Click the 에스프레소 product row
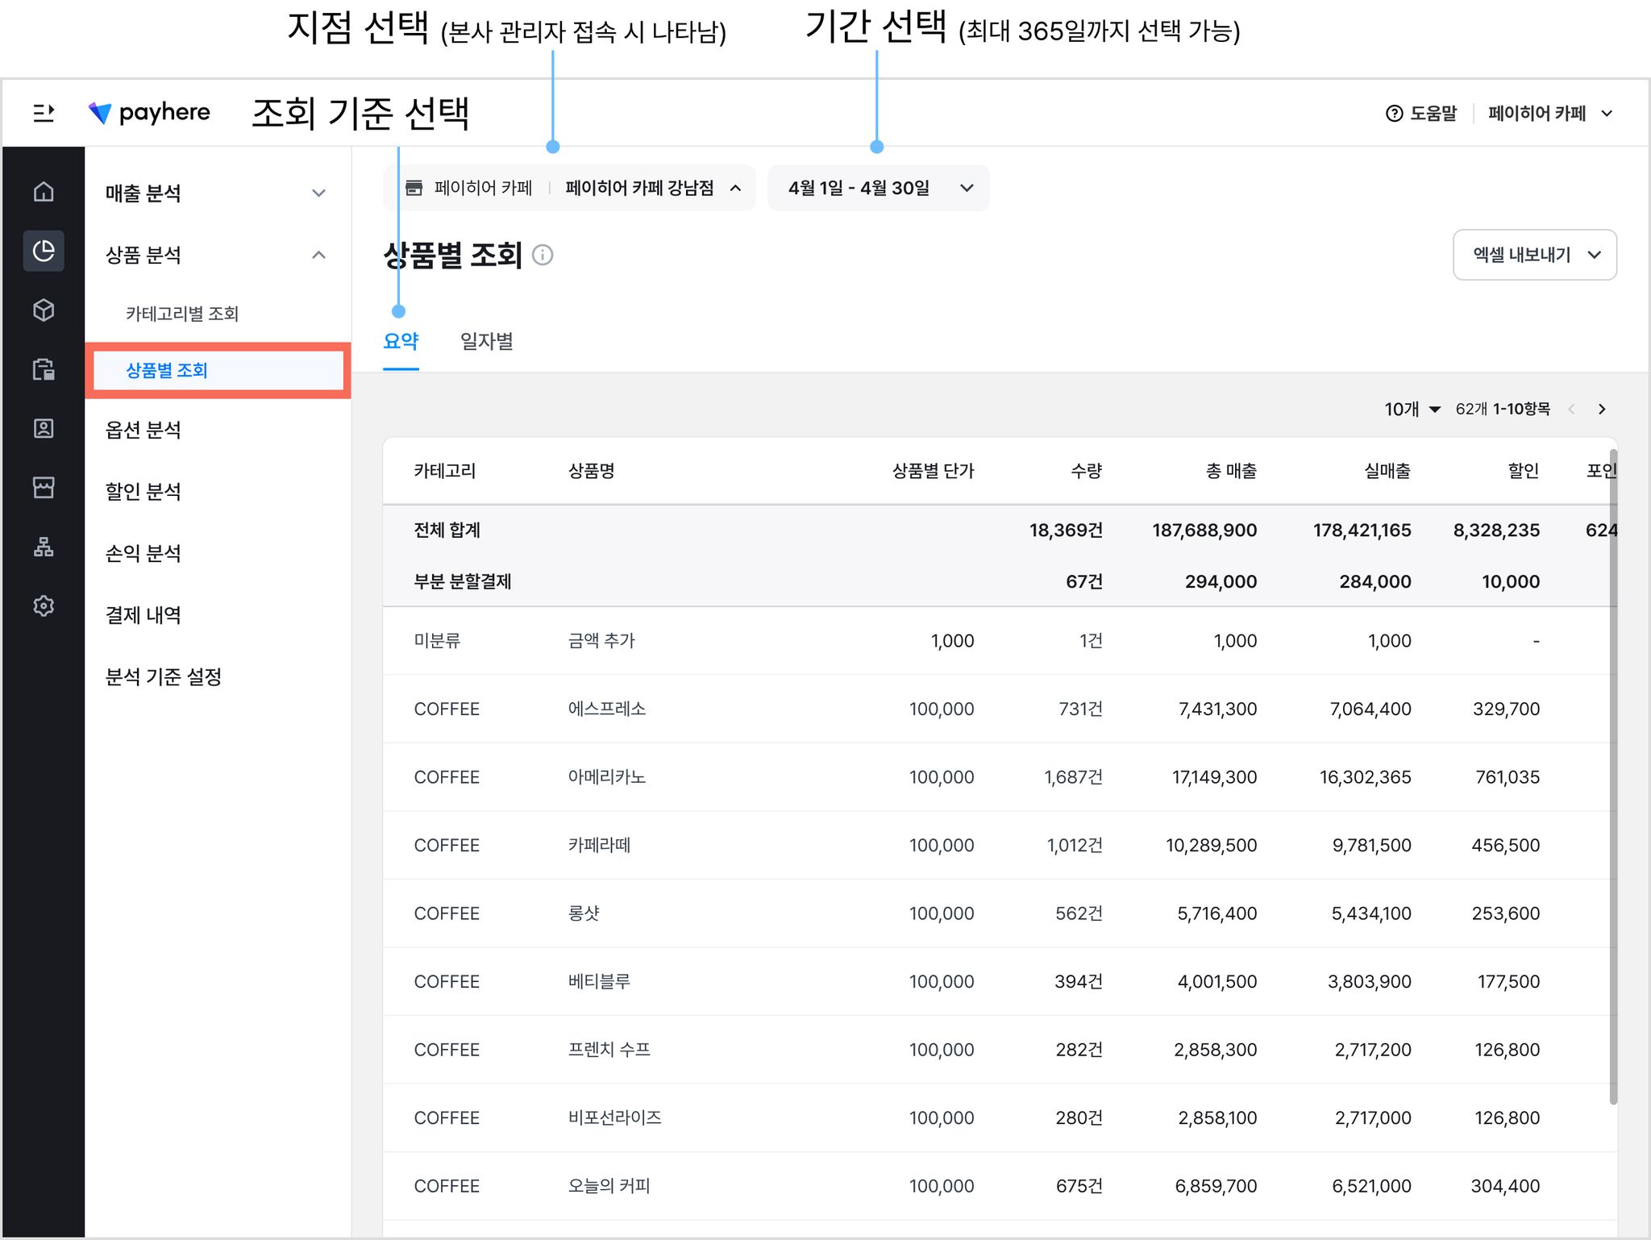Viewport: 1651px width, 1240px height. coord(1000,709)
